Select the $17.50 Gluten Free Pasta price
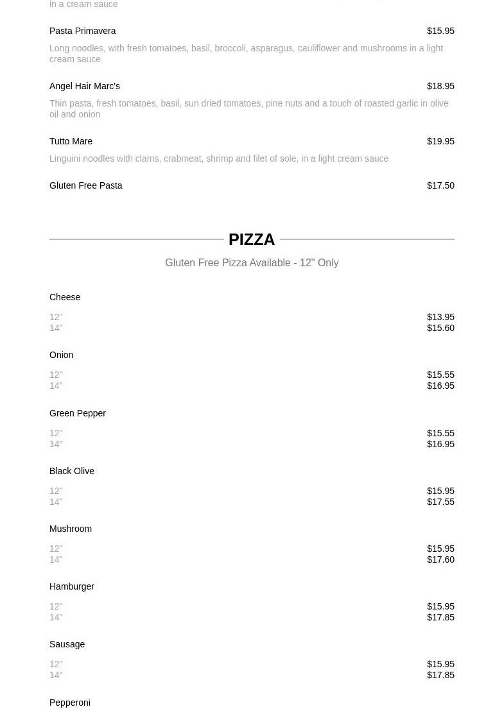Viewport: 504px width, 716px height. coord(440,185)
